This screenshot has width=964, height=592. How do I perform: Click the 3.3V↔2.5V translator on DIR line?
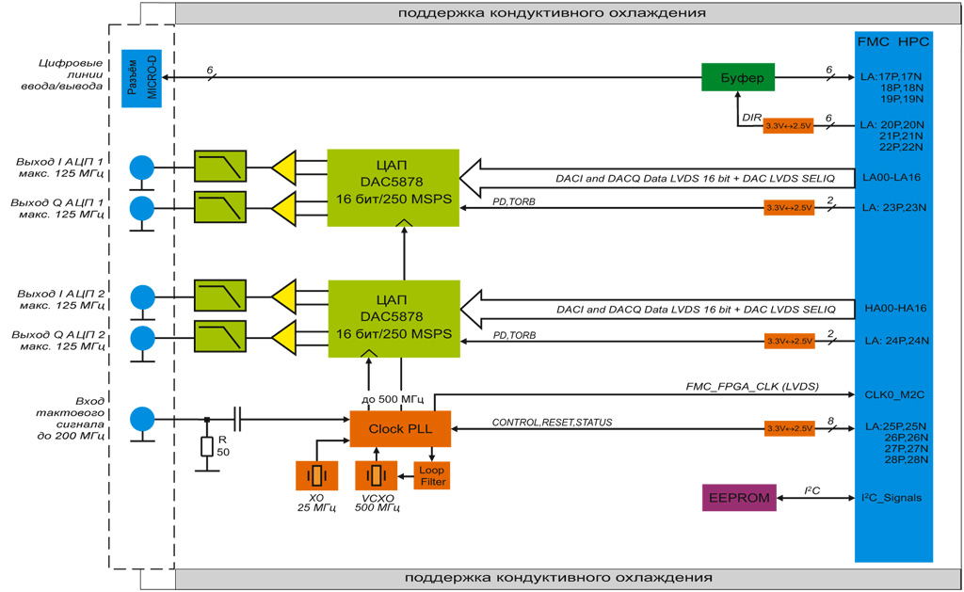pos(788,125)
